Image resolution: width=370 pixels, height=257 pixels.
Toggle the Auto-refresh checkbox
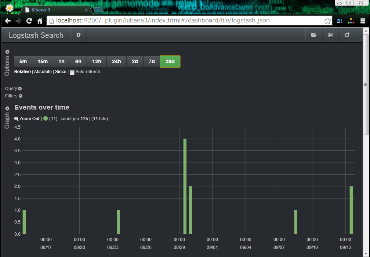tap(72, 72)
